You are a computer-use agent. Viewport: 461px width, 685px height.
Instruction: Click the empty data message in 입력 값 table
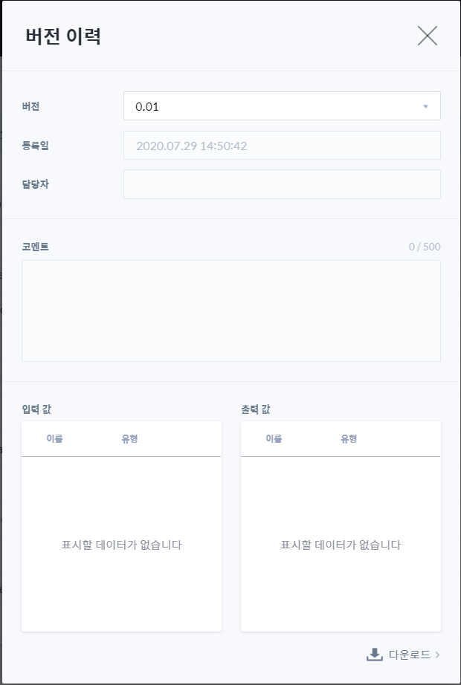click(x=121, y=545)
